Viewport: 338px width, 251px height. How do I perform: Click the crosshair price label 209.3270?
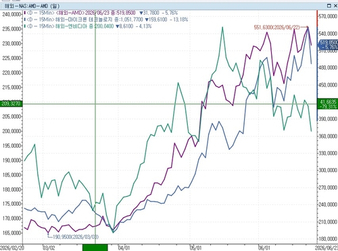(x=11, y=104)
